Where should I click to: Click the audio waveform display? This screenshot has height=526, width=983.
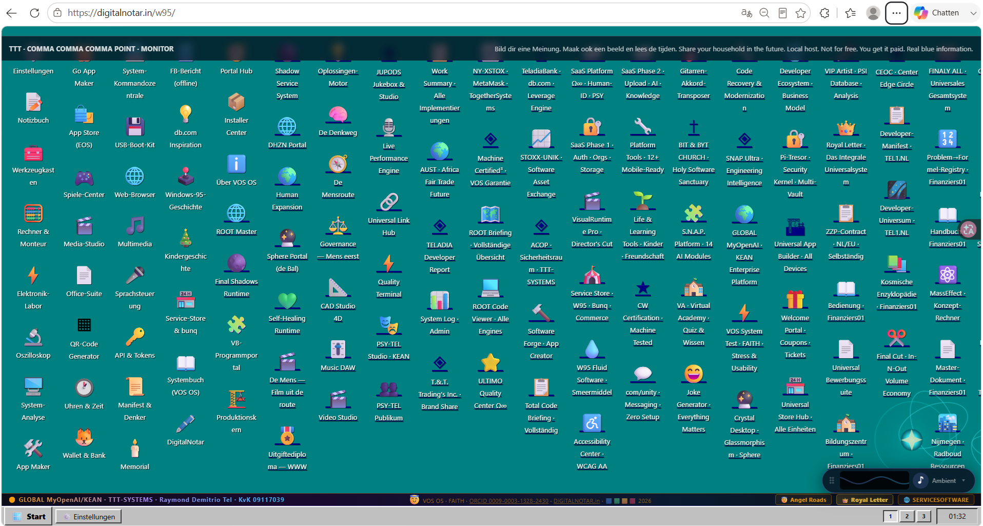tap(874, 480)
